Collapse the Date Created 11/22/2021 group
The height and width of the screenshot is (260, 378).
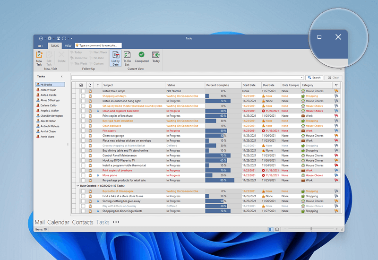[78, 186]
